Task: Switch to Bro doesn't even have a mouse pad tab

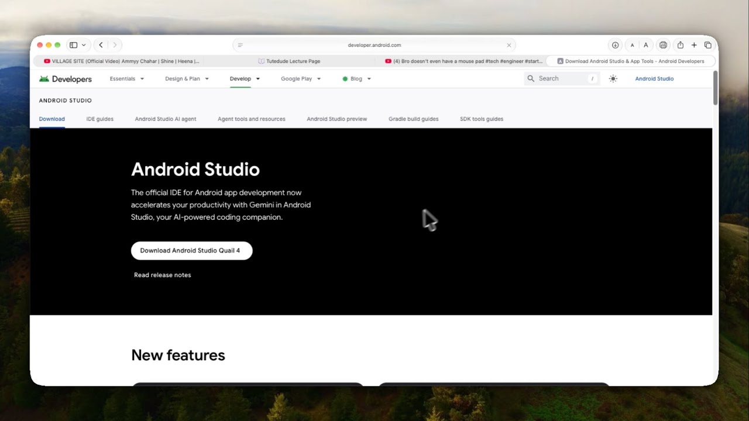Action: [463, 61]
